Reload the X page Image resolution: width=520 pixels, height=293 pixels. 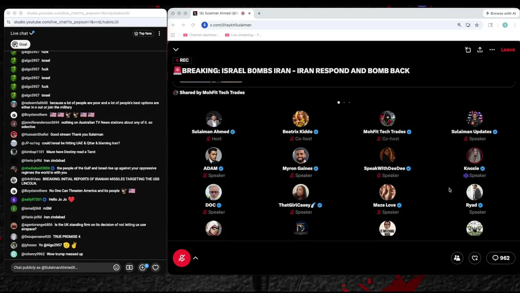pos(193,25)
